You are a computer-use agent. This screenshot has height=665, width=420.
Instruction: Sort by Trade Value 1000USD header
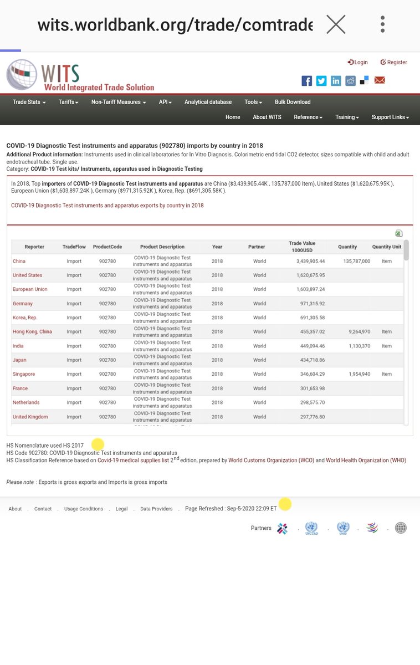[x=302, y=247]
